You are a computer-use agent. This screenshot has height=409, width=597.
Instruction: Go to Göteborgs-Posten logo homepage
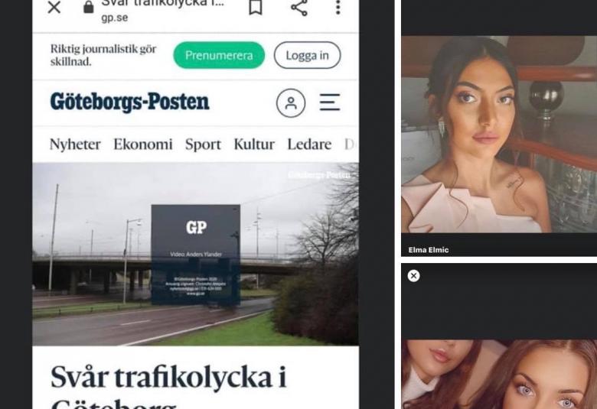tap(130, 102)
